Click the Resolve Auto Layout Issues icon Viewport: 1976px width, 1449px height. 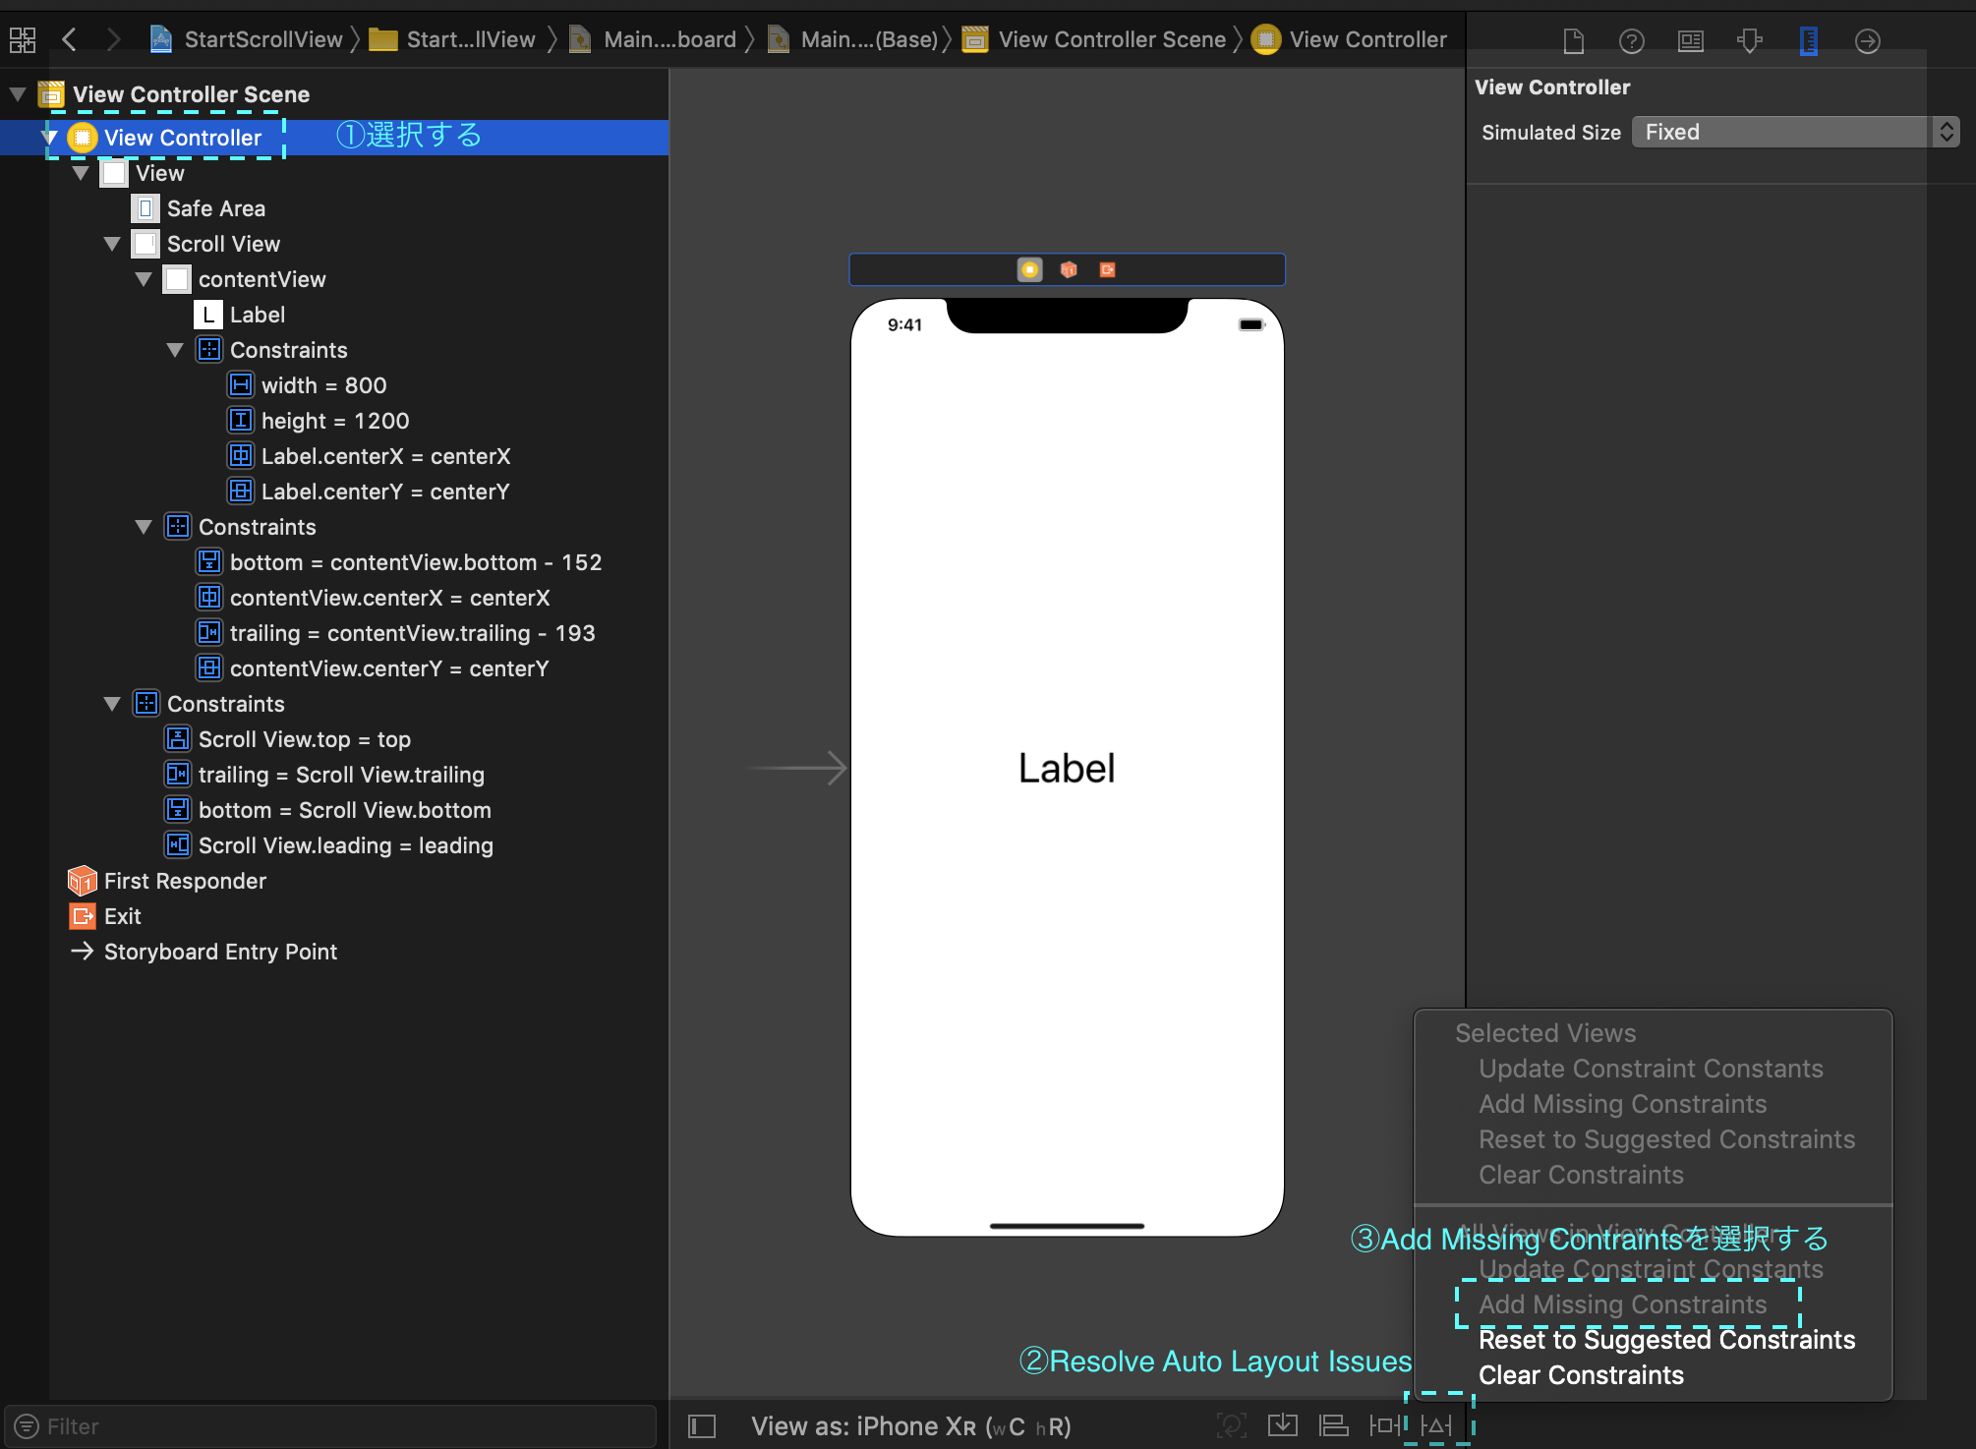pyautogui.click(x=1437, y=1424)
